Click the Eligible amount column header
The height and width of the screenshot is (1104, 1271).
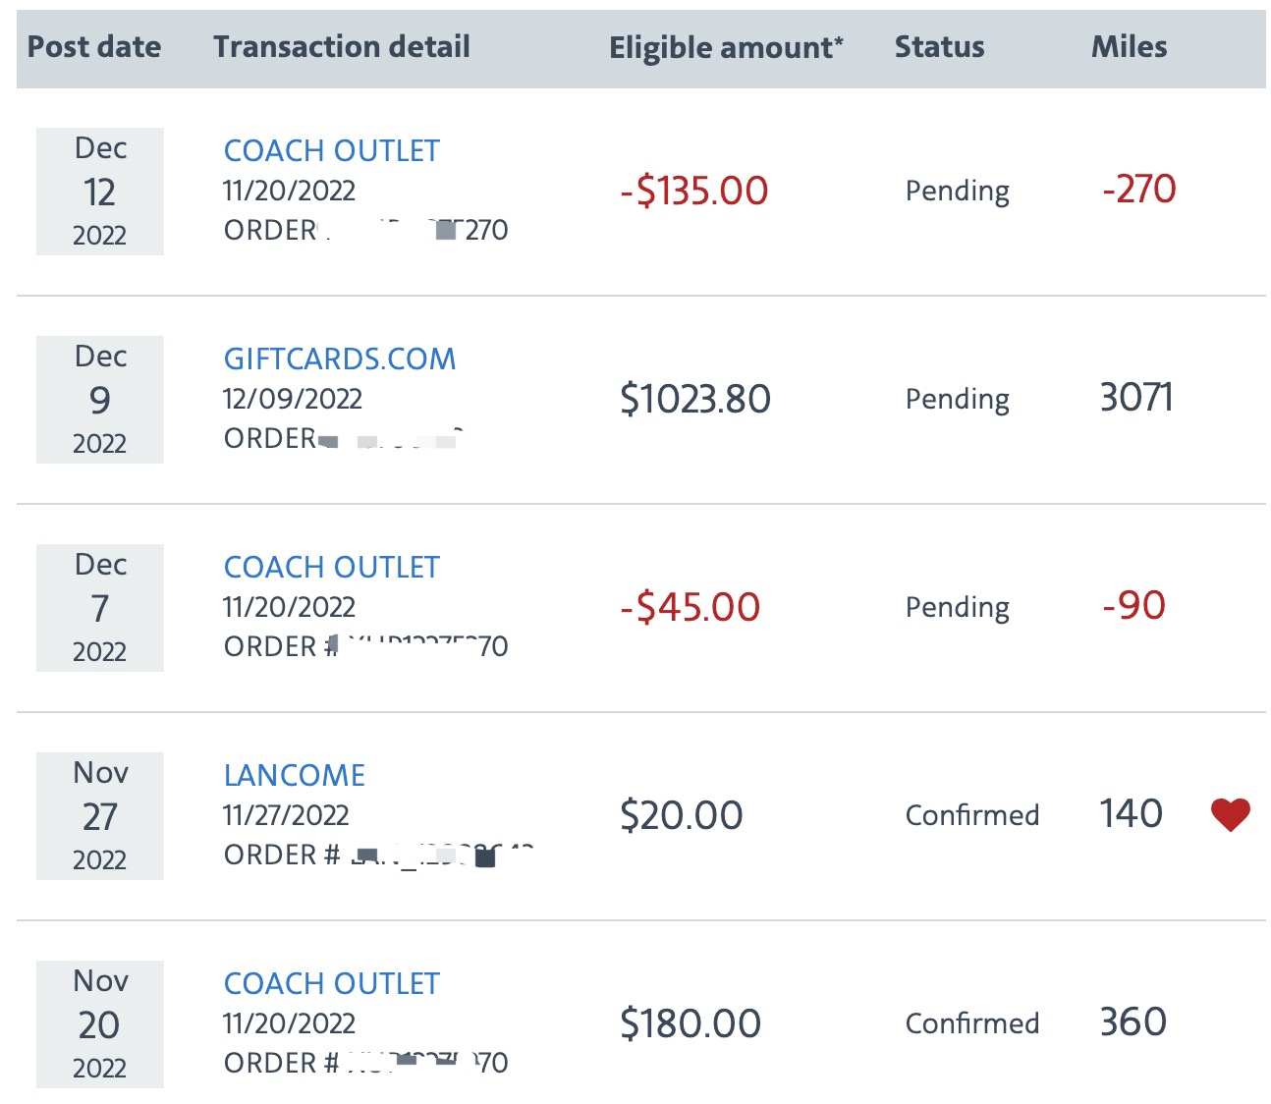726,47
